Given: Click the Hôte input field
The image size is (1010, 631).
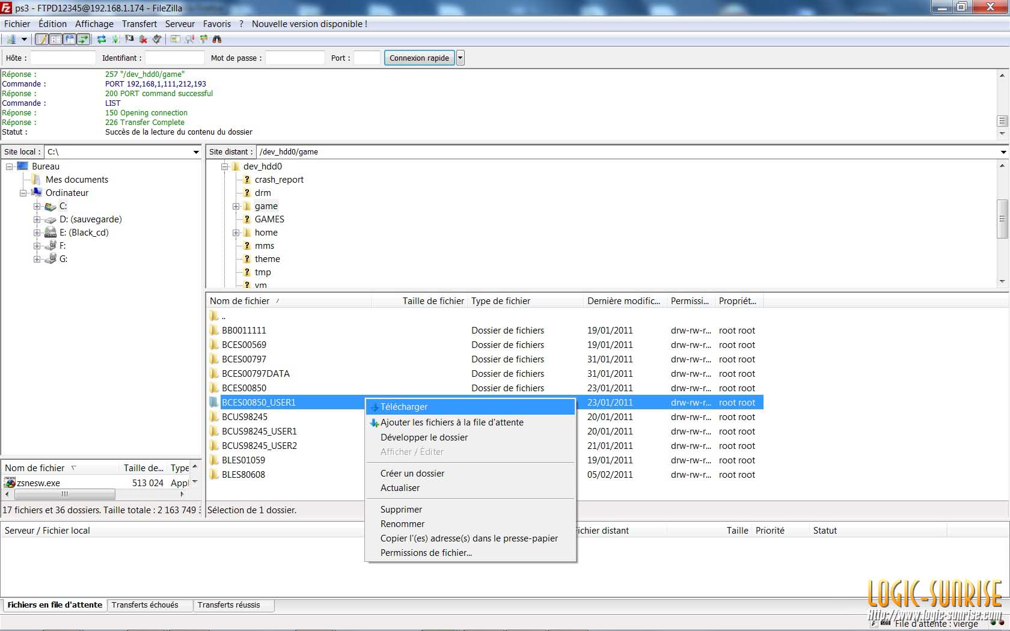Looking at the screenshot, I should (63, 58).
